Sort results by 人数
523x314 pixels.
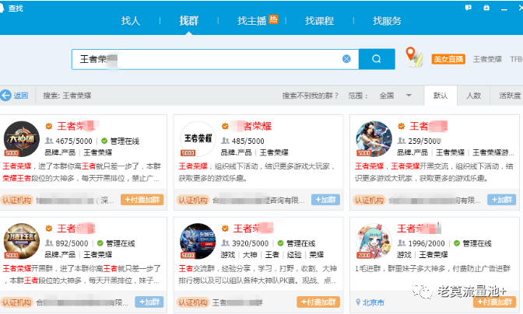(474, 96)
